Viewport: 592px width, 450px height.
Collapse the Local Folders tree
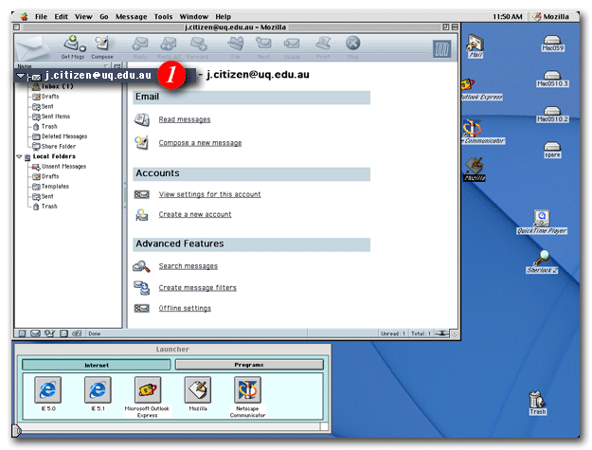(x=18, y=156)
